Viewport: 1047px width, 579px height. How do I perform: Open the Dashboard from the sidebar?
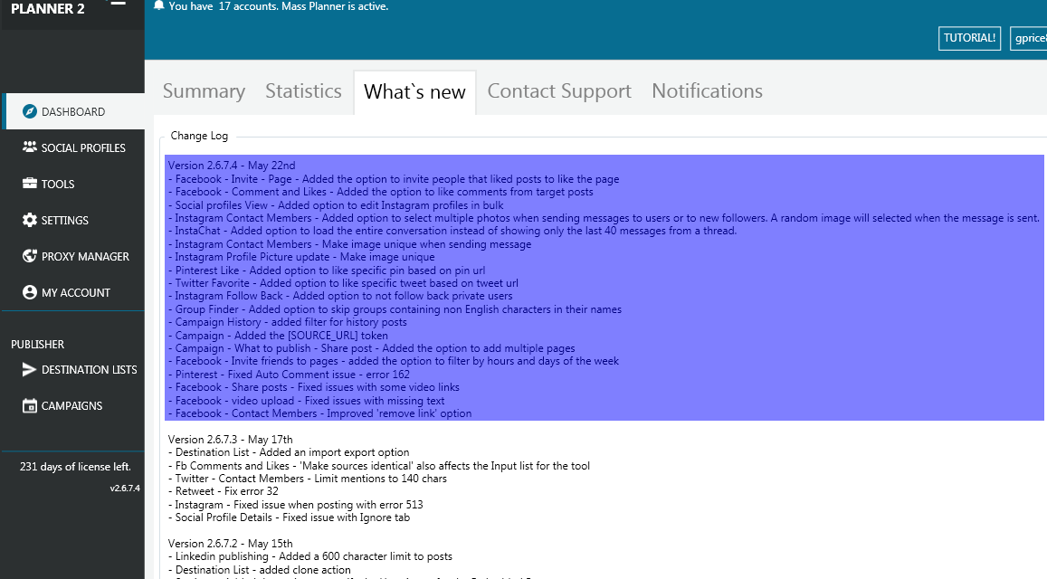[68, 111]
